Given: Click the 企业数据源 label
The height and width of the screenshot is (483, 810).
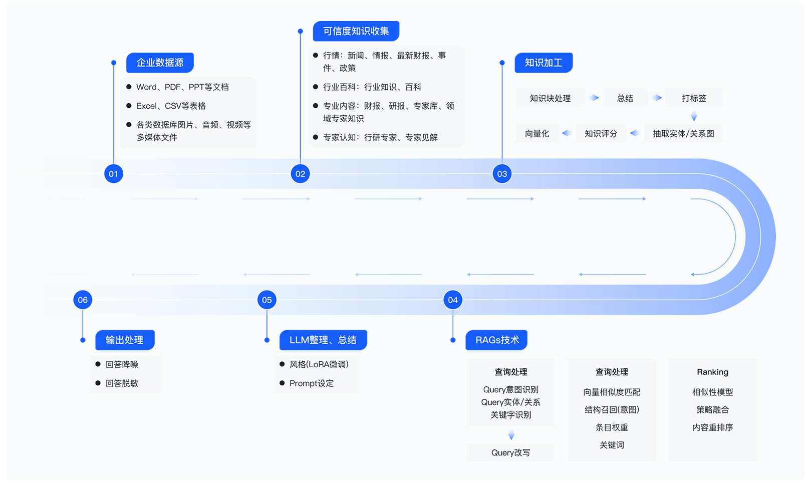Looking at the screenshot, I should click(160, 63).
